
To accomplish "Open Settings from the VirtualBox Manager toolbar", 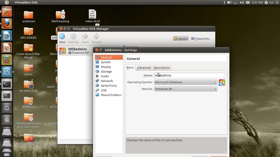I will [x=73, y=38].
